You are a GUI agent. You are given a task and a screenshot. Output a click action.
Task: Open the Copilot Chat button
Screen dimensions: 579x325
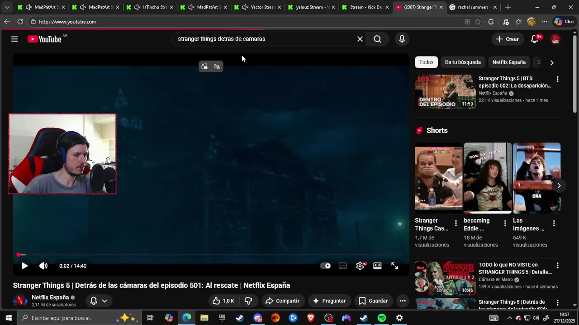click(x=564, y=22)
